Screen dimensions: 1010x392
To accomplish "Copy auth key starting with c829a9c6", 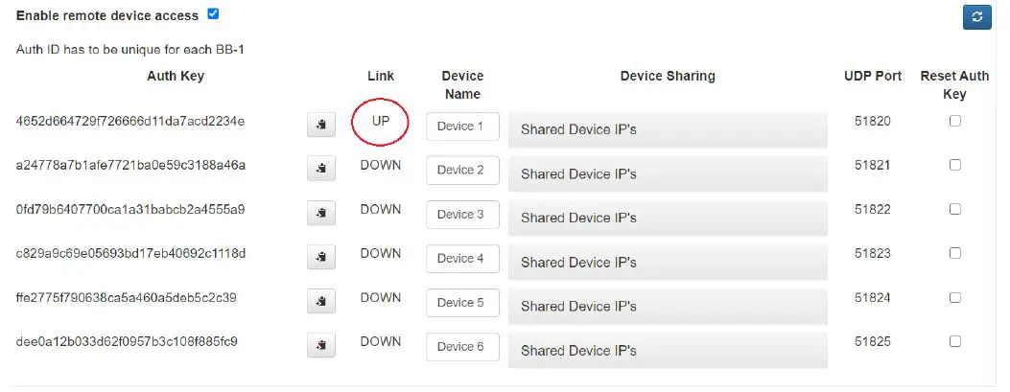I will pyautogui.click(x=320, y=258).
